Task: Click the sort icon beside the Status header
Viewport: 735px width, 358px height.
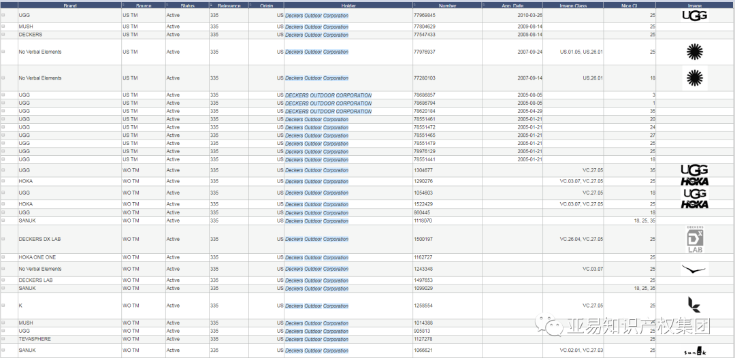Action: coord(168,5)
